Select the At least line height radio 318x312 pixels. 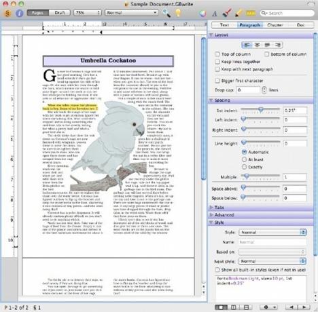tap(244, 159)
